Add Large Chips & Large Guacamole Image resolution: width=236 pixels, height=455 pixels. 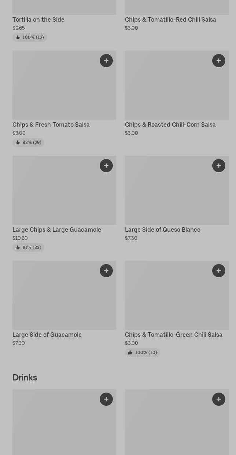106,166
